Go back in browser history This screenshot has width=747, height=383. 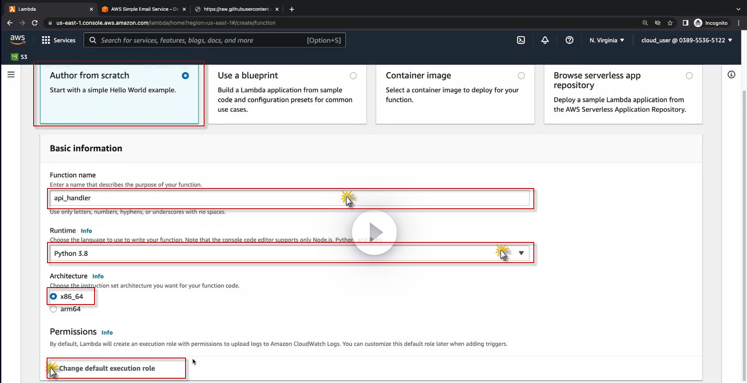pos(10,23)
